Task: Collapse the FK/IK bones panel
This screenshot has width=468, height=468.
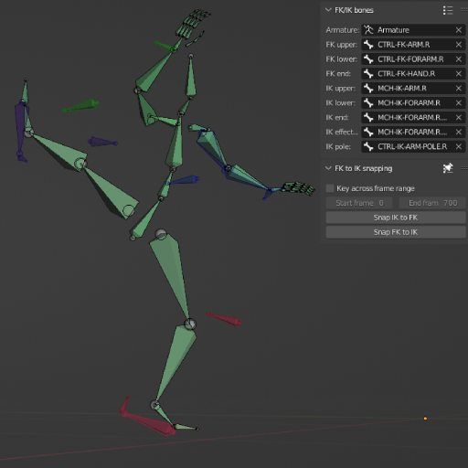Action: [x=328, y=10]
